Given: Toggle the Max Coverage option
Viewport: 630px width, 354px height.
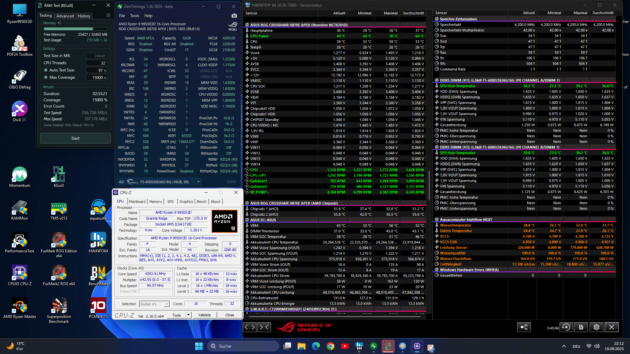Looking at the screenshot, I should (x=46, y=77).
